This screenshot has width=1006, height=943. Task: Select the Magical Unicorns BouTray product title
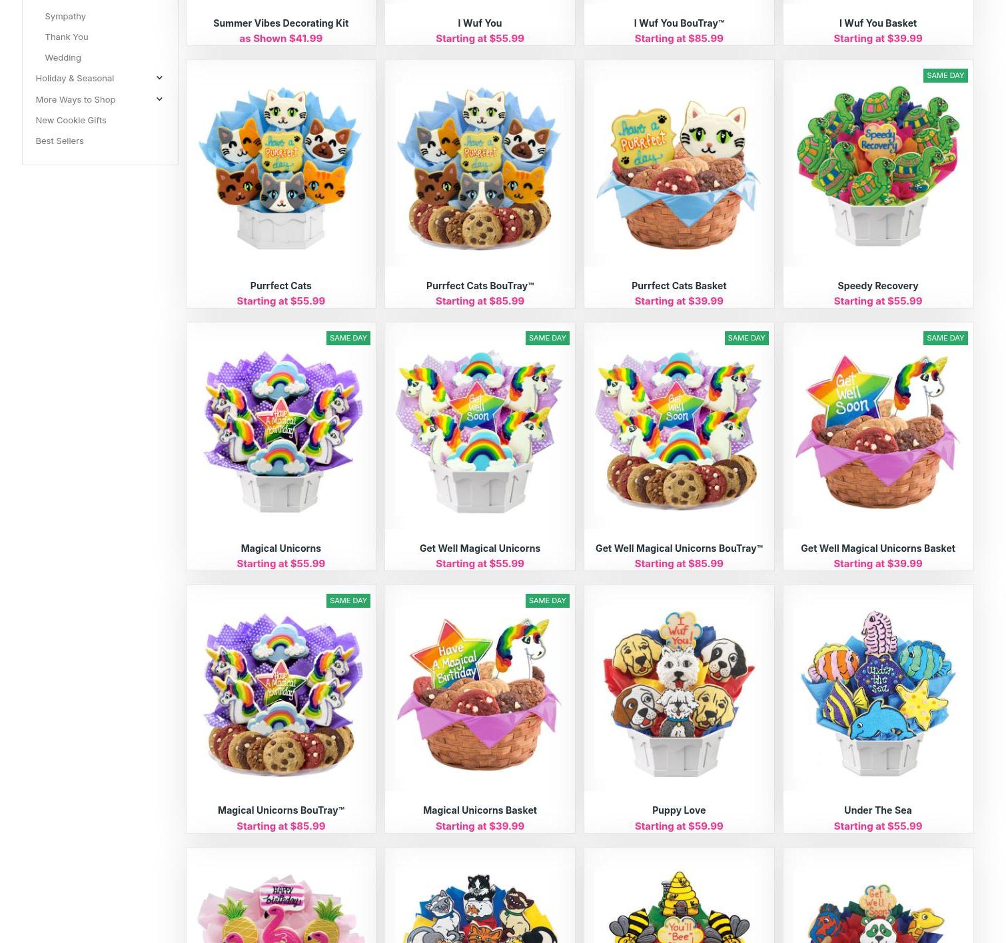coord(280,810)
